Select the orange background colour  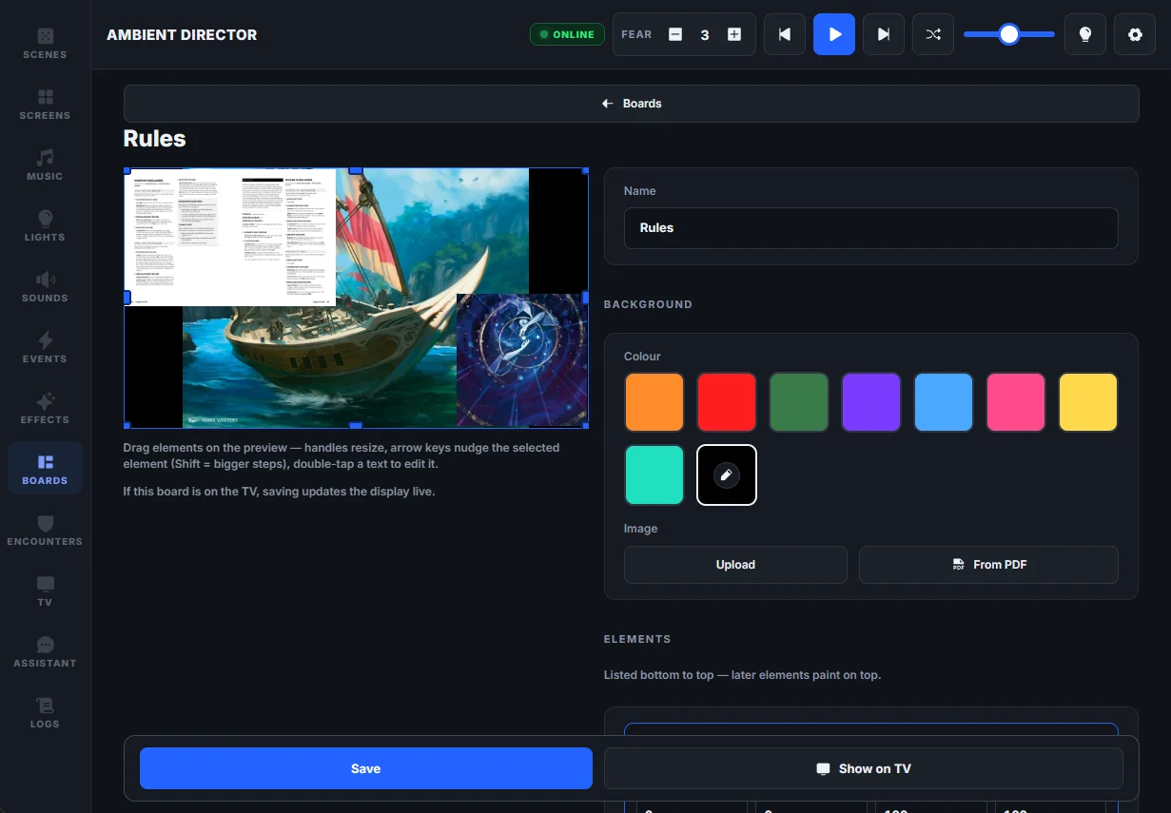pyautogui.click(x=654, y=402)
